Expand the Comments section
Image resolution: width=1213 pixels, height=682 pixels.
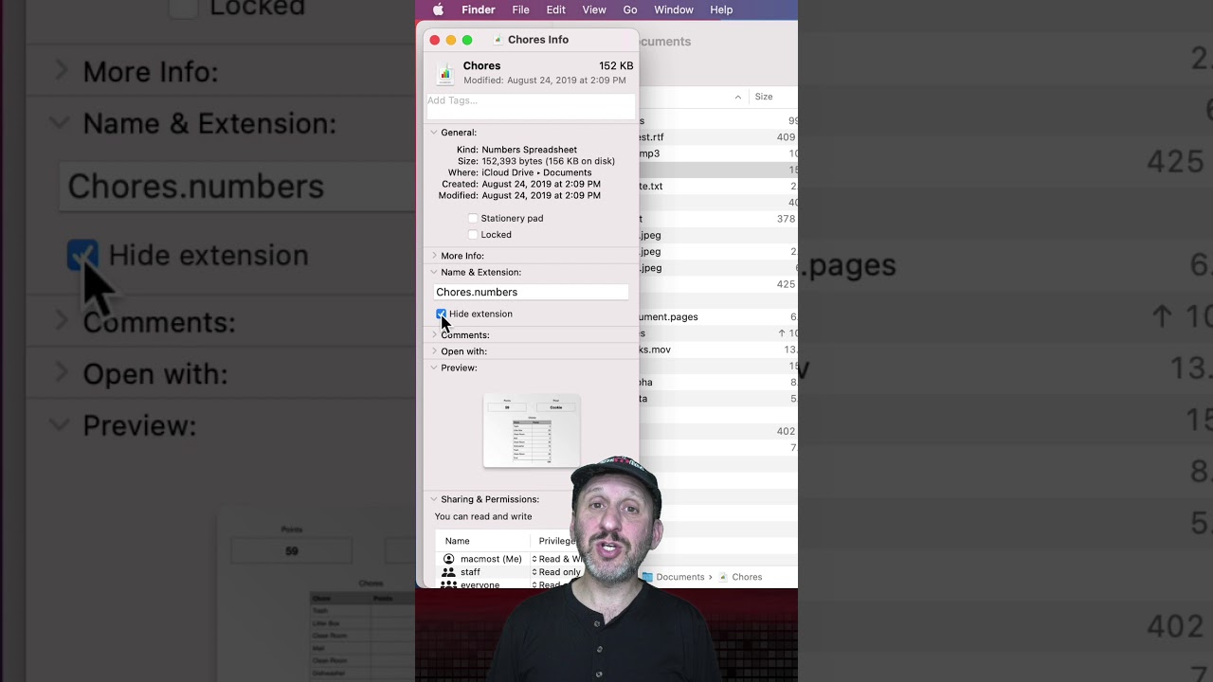coord(434,334)
